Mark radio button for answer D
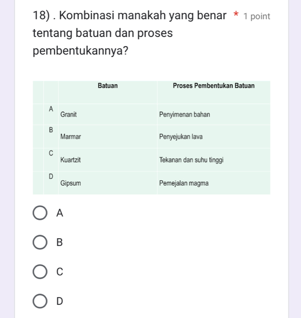Viewport: 301px width, 318px height. pyautogui.click(x=40, y=301)
